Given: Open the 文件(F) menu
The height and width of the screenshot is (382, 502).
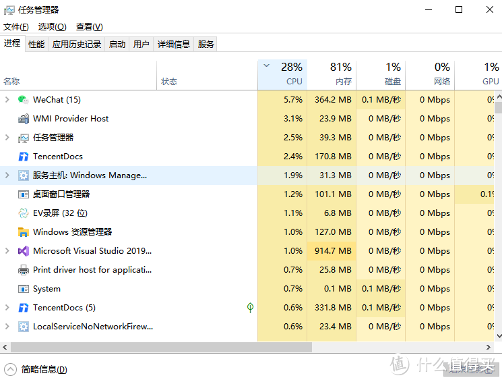Looking at the screenshot, I should click(16, 27).
